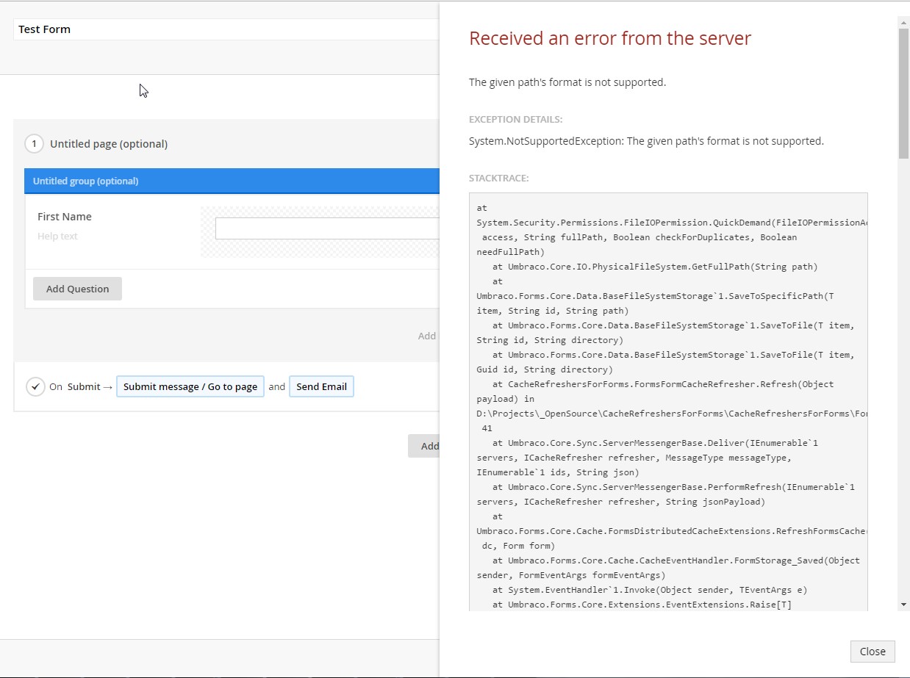910x678 pixels.
Task: Click the Received an error heading
Action: 610,38
